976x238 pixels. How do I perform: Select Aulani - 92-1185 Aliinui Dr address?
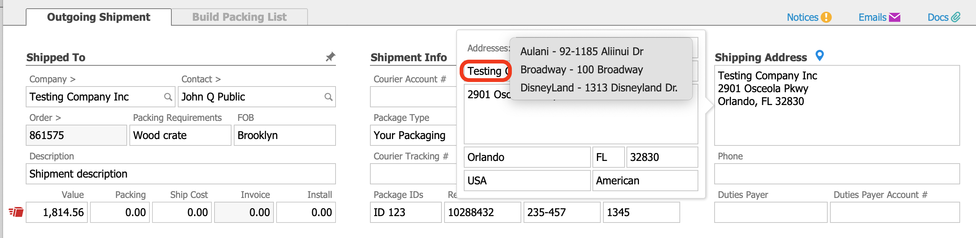pyautogui.click(x=581, y=51)
